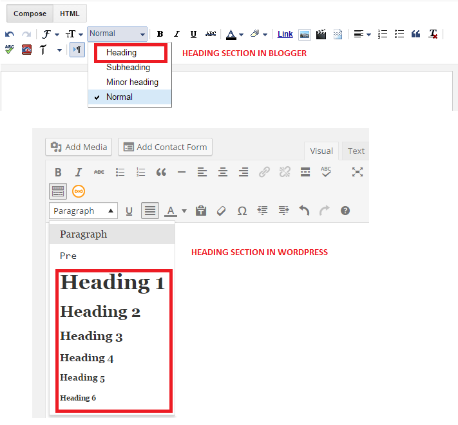458x425 pixels.
Task: Open the dropdown arrow beside the script icon
Action: point(59,50)
